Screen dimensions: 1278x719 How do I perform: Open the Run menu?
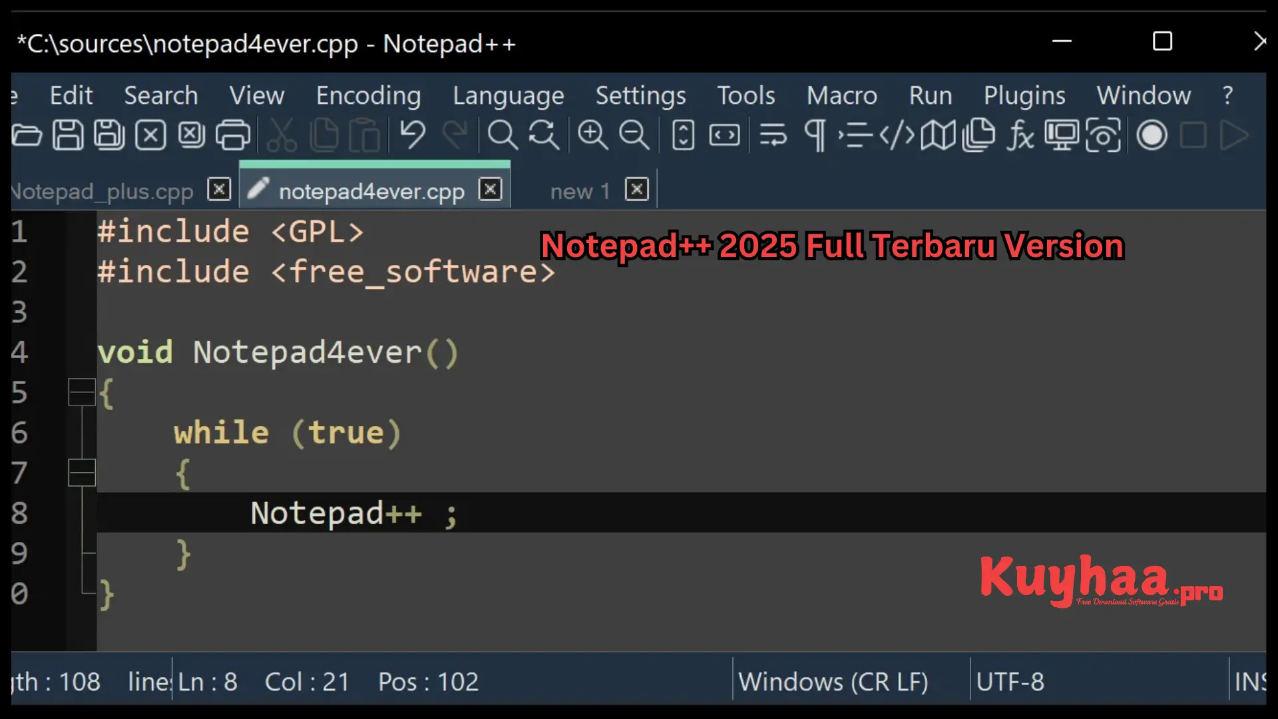(931, 95)
